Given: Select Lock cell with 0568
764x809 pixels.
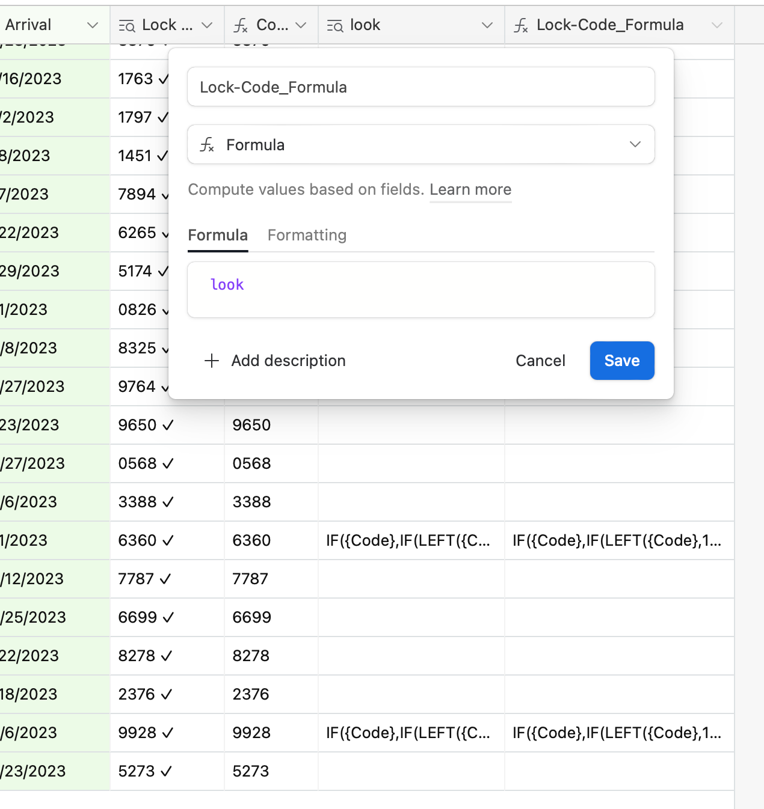Looking at the screenshot, I should [167, 463].
